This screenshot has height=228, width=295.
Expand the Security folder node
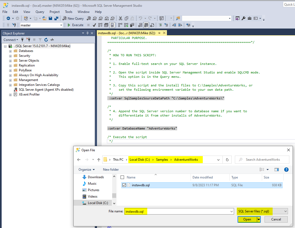coord(10,56)
